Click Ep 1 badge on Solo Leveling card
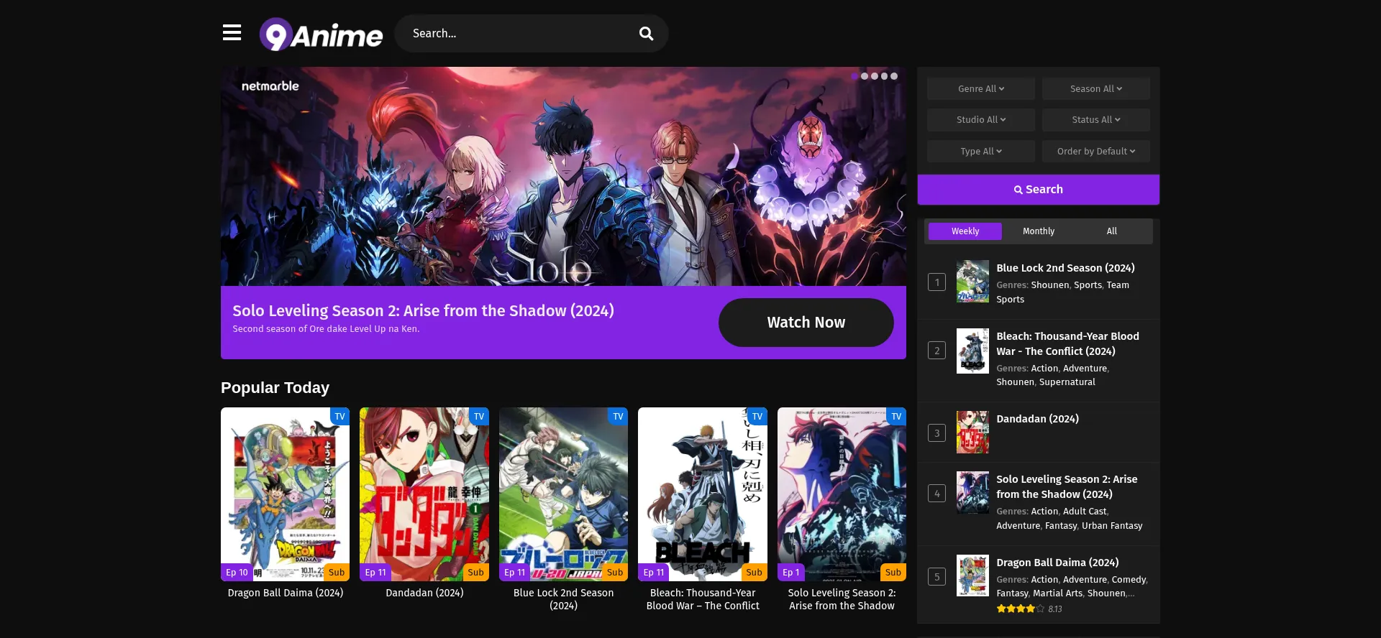The width and height of the screenshot is (1381, 638). coord(791,573)
